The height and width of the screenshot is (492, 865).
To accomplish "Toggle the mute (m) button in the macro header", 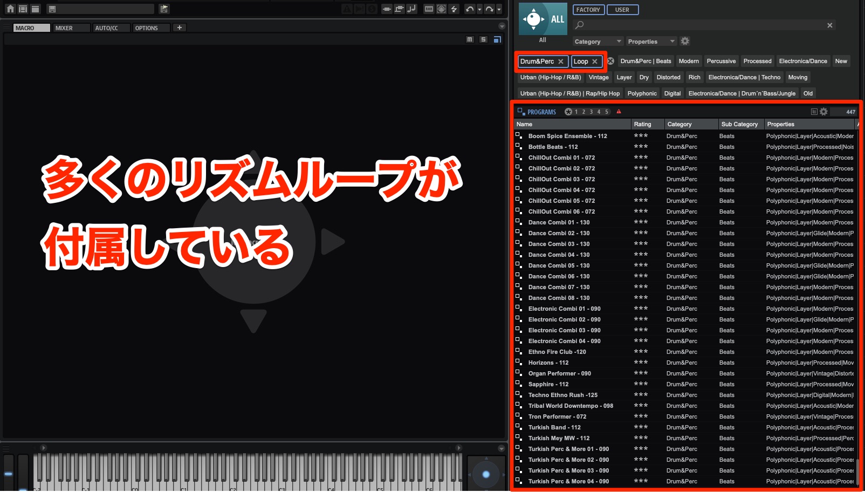I will 470,39.
